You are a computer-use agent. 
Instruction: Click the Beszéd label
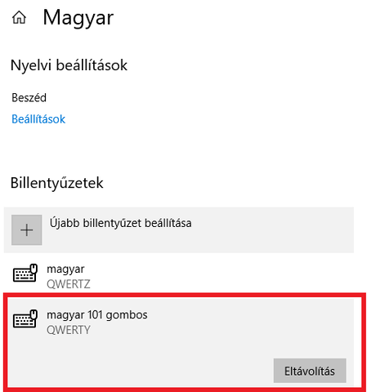coord(29,98)
